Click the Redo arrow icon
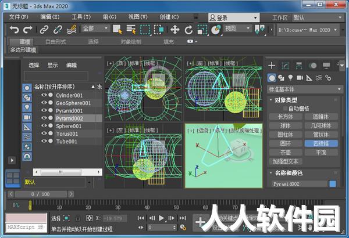The image size is (349, 238). tap(28, 30)
